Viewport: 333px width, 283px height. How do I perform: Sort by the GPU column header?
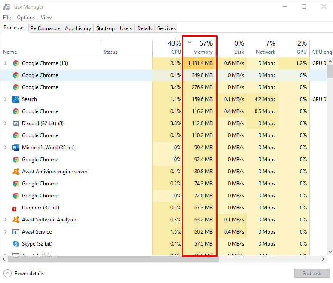294,48
